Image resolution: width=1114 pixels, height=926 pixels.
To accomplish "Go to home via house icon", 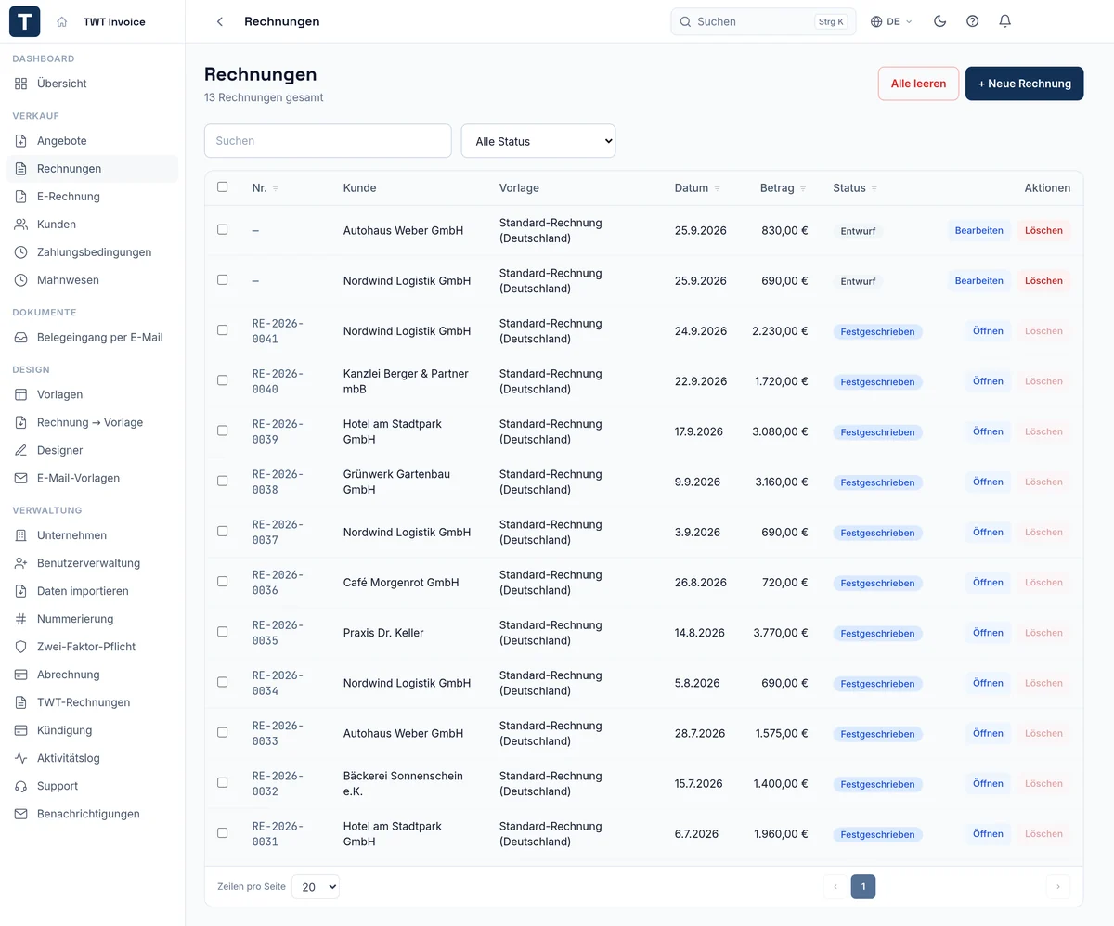I will click(61, 21).
